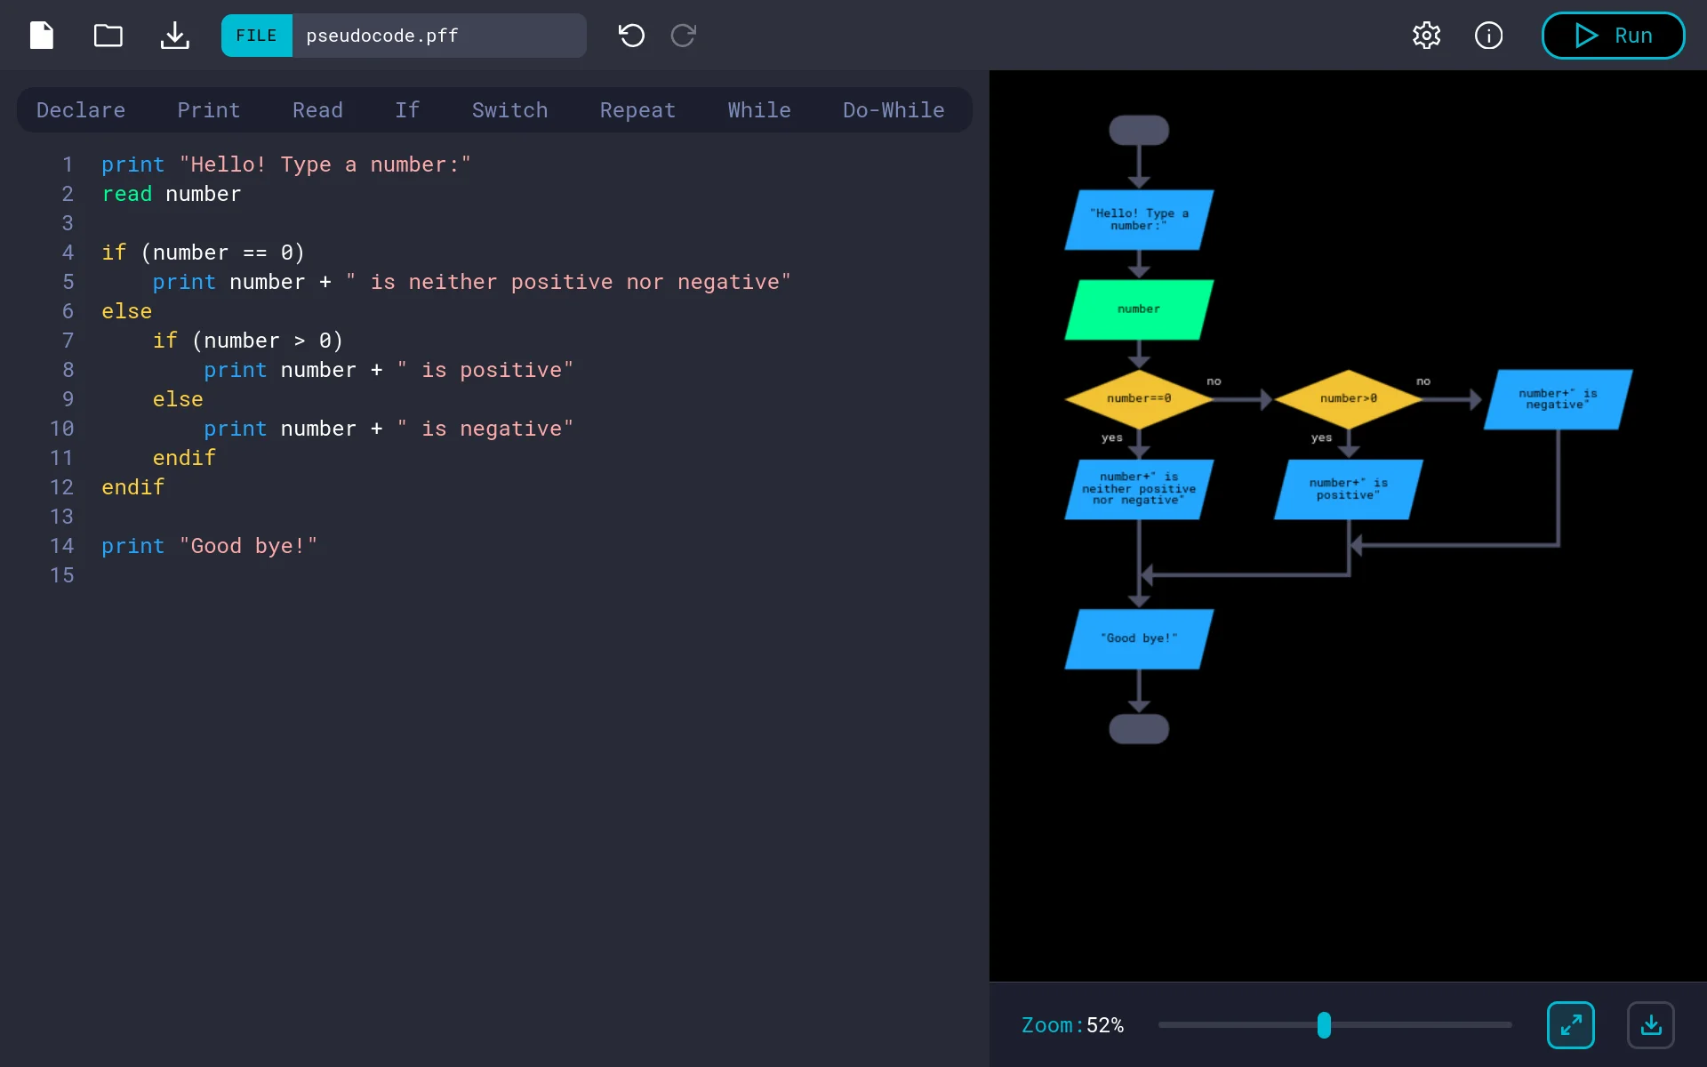Click the FILE label badge
Viewport: 1707px width, 1067px height.
click(257, 36)
